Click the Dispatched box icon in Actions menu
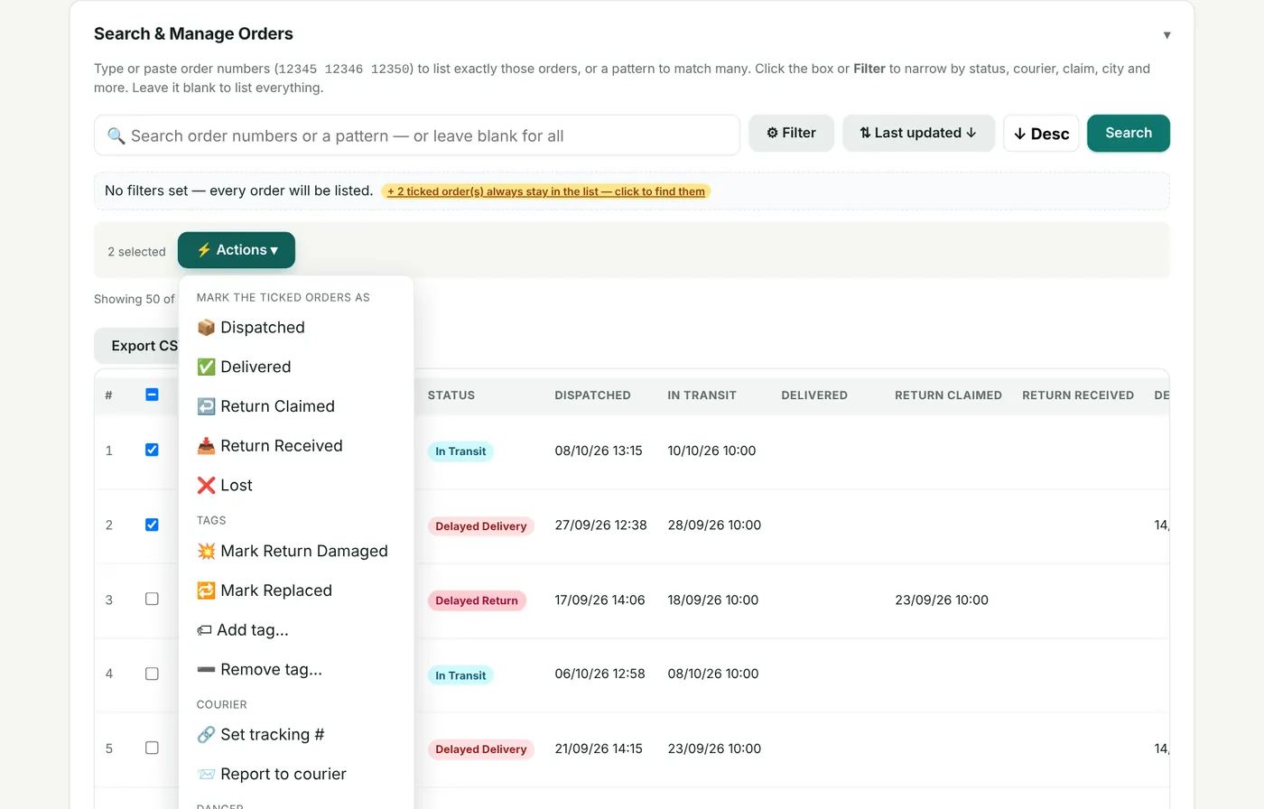Image resolution: width=1264 pixels, height=809 pixels. pyautogui.click(x=206, y=328)
